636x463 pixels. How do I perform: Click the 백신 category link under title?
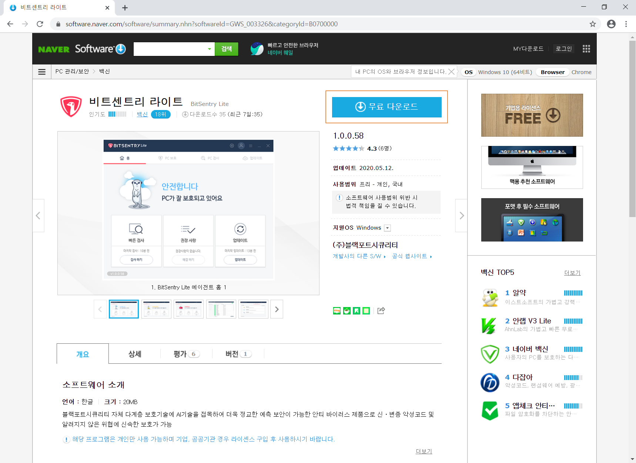click(142, 114)
